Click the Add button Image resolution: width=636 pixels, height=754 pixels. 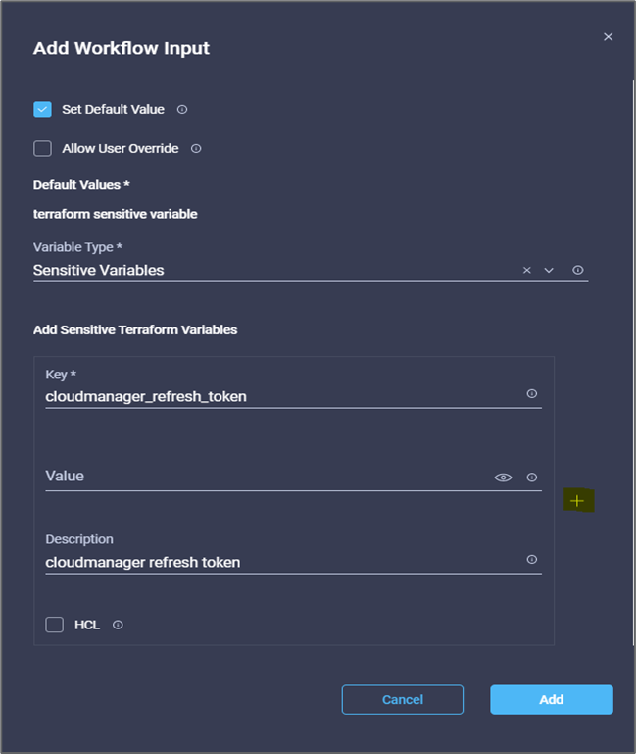tap(551, 699)
